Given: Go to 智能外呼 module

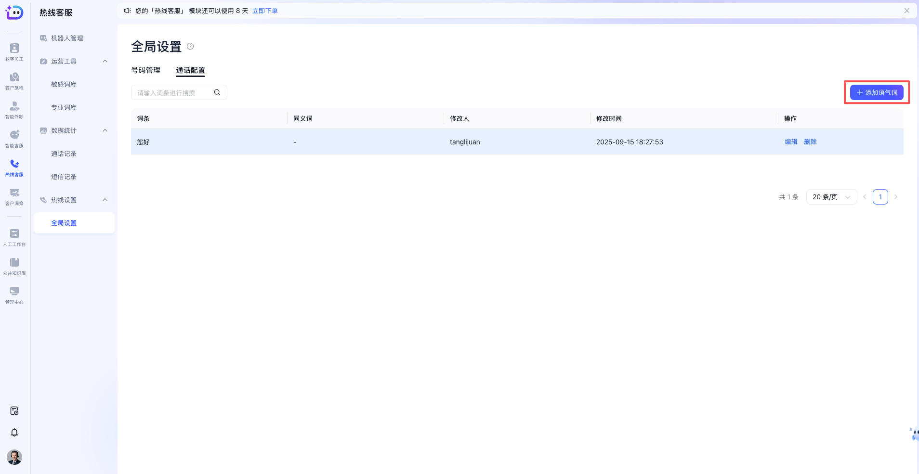Looking at the screenshot, I should coord(14,110).
